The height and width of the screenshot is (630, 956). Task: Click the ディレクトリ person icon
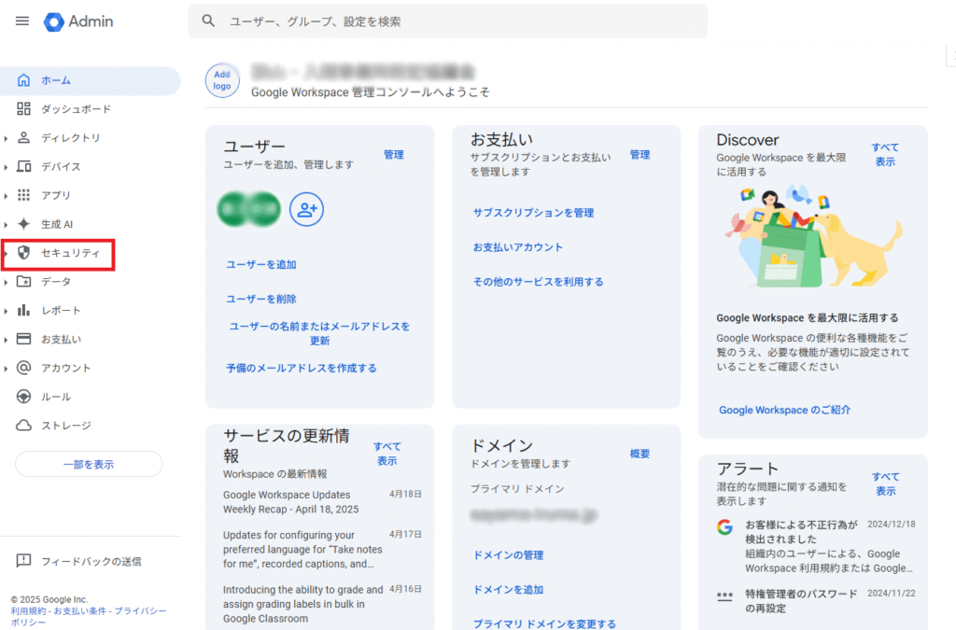[x=23, y=137]
